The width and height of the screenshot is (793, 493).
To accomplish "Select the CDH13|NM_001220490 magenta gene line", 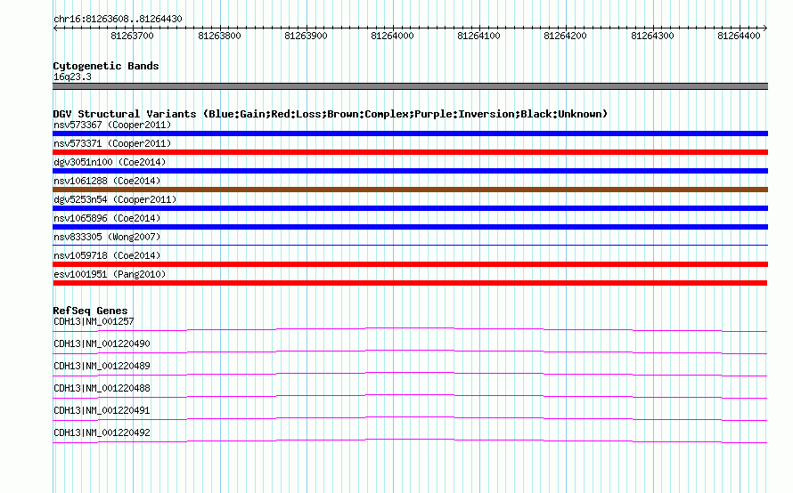I will (x=410, y=352).
